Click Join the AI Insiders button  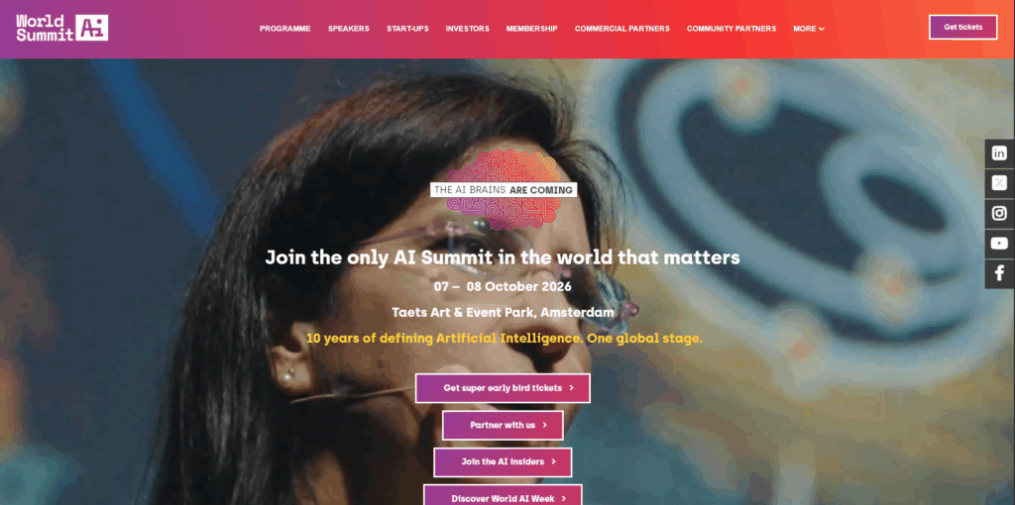[503, 461]
